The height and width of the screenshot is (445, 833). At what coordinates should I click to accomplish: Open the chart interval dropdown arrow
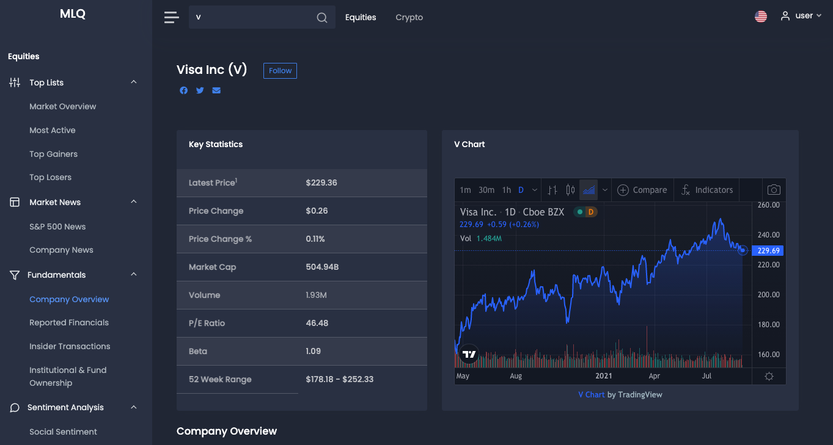click(x=535, y=190)
